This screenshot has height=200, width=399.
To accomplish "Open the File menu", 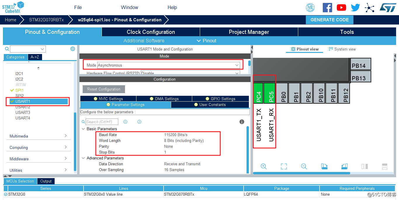I will [x=78, y=7].
